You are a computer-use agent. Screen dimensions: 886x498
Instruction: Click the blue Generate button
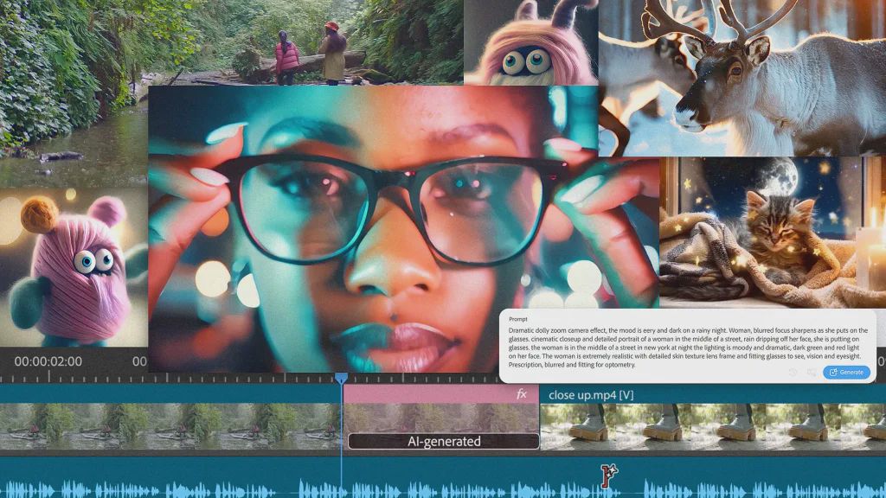tap(846, 372)
